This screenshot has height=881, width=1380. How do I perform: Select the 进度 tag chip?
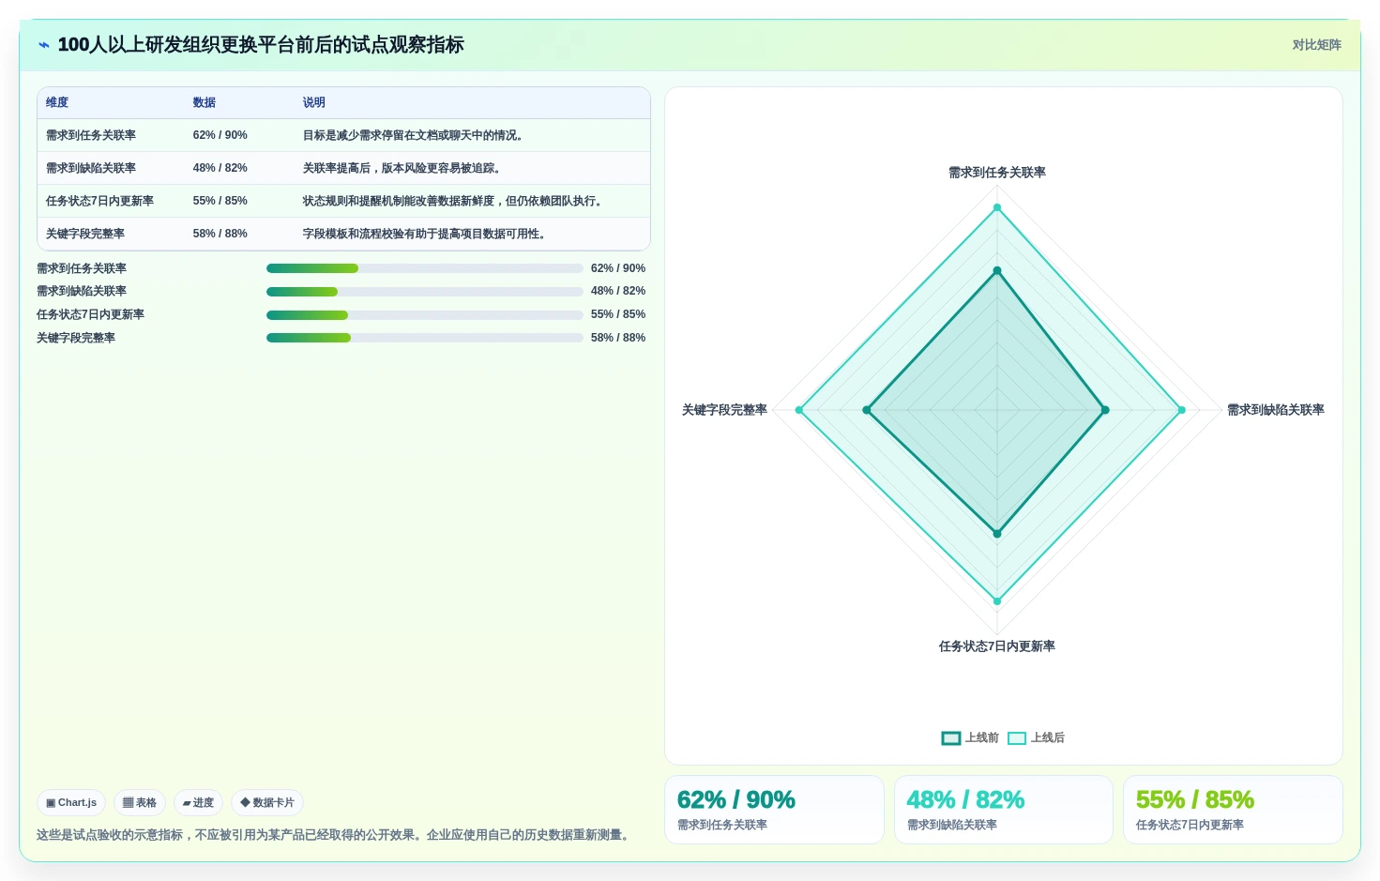tap(198, 803)
